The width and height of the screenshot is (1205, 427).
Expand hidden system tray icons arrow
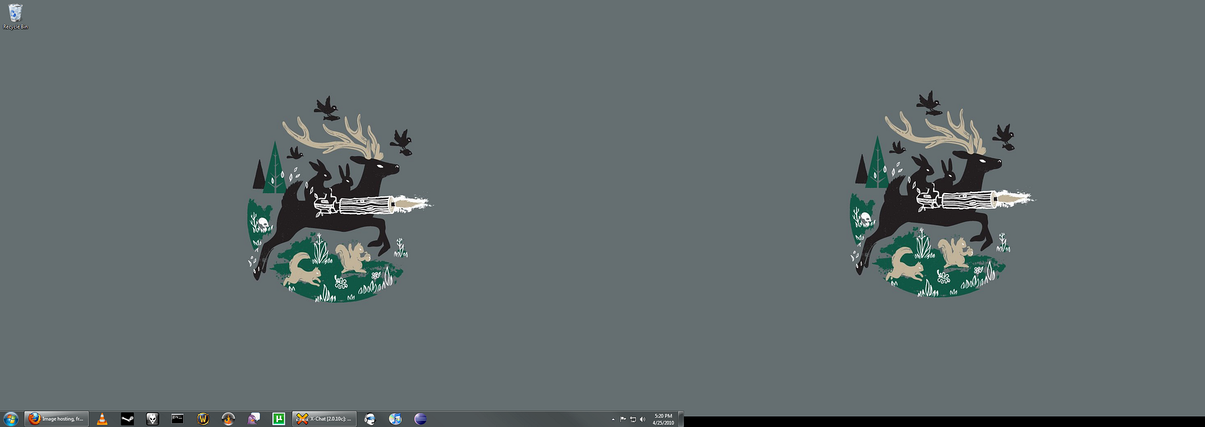click(x=613, y=419)
